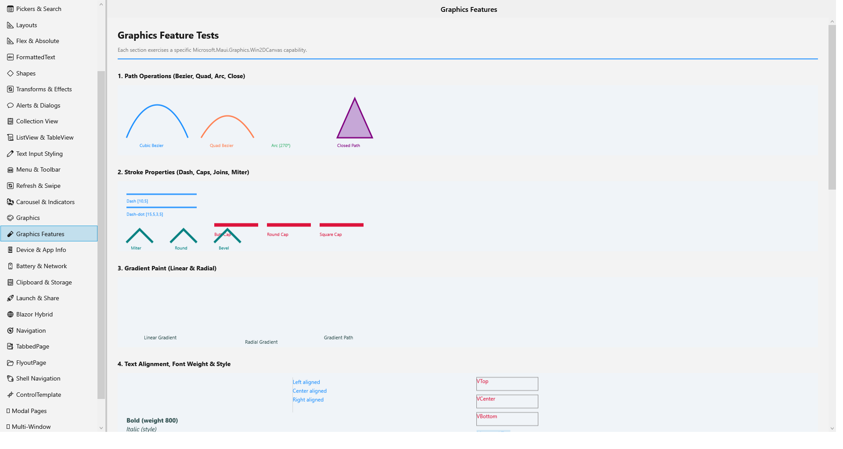
Task: Click the Dash-dot [15,5,3,5] label
Action: click(x=145, y=214)
